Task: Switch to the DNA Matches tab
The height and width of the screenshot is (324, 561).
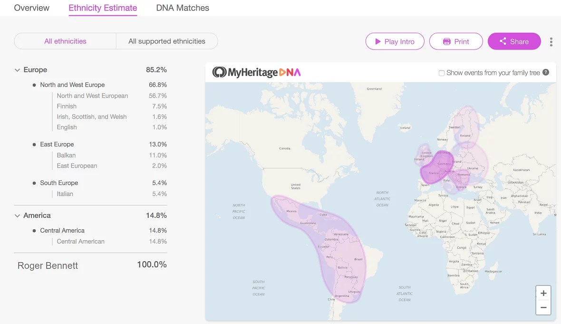Action: coord(183,8)
